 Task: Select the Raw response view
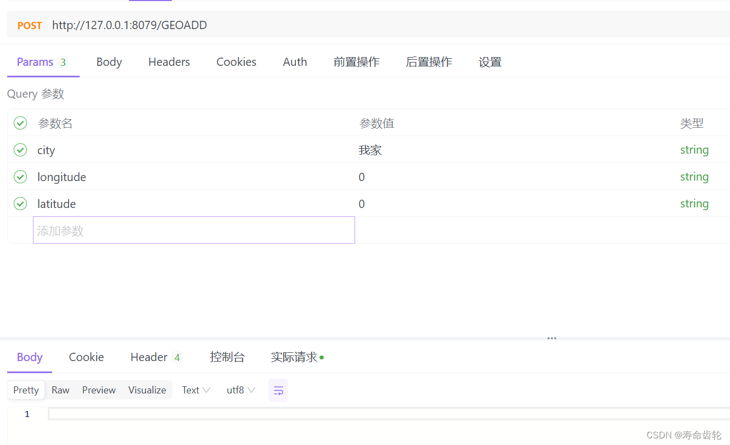(x=60, y=390)
